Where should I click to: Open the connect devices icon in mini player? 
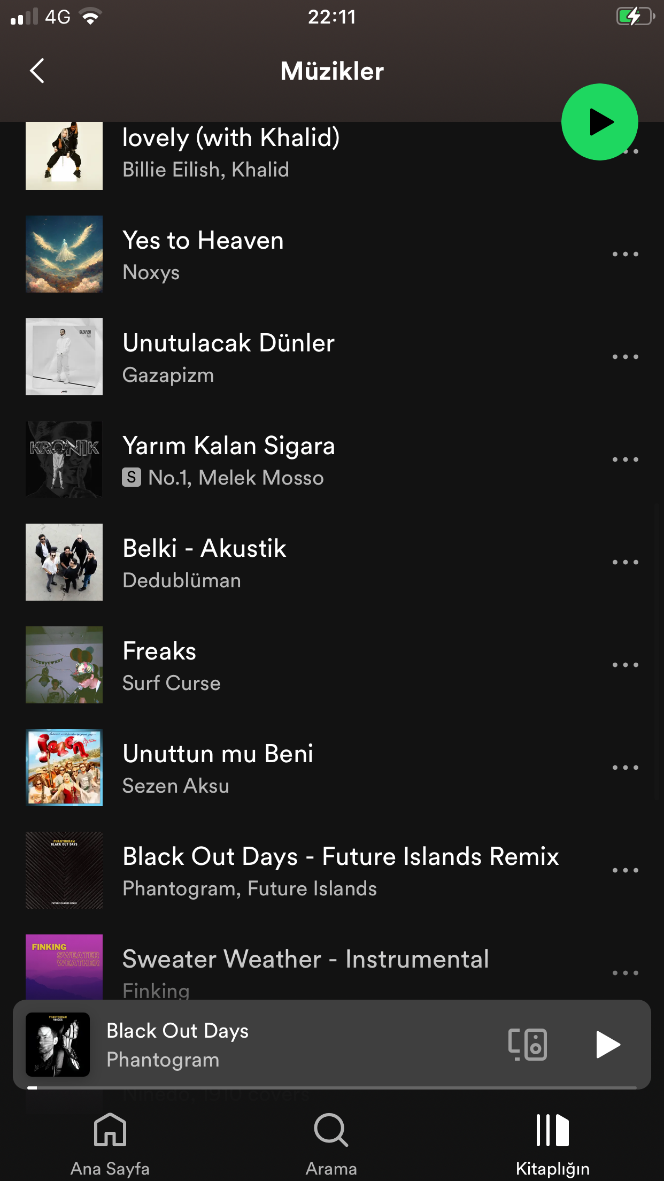(x=527, y=1044)
